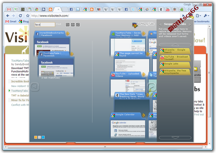
Task: Open 'Minor fix for Fi...' sidebar link
Action: [x=20, y=100]
